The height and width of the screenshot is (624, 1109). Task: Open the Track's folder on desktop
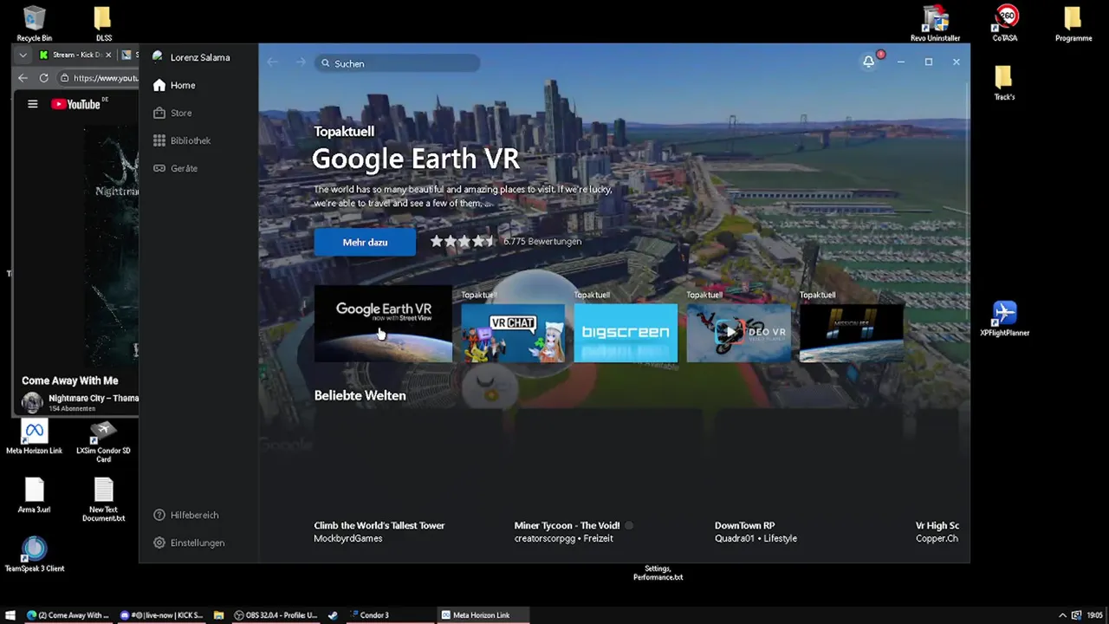[x=1004, y=82]
